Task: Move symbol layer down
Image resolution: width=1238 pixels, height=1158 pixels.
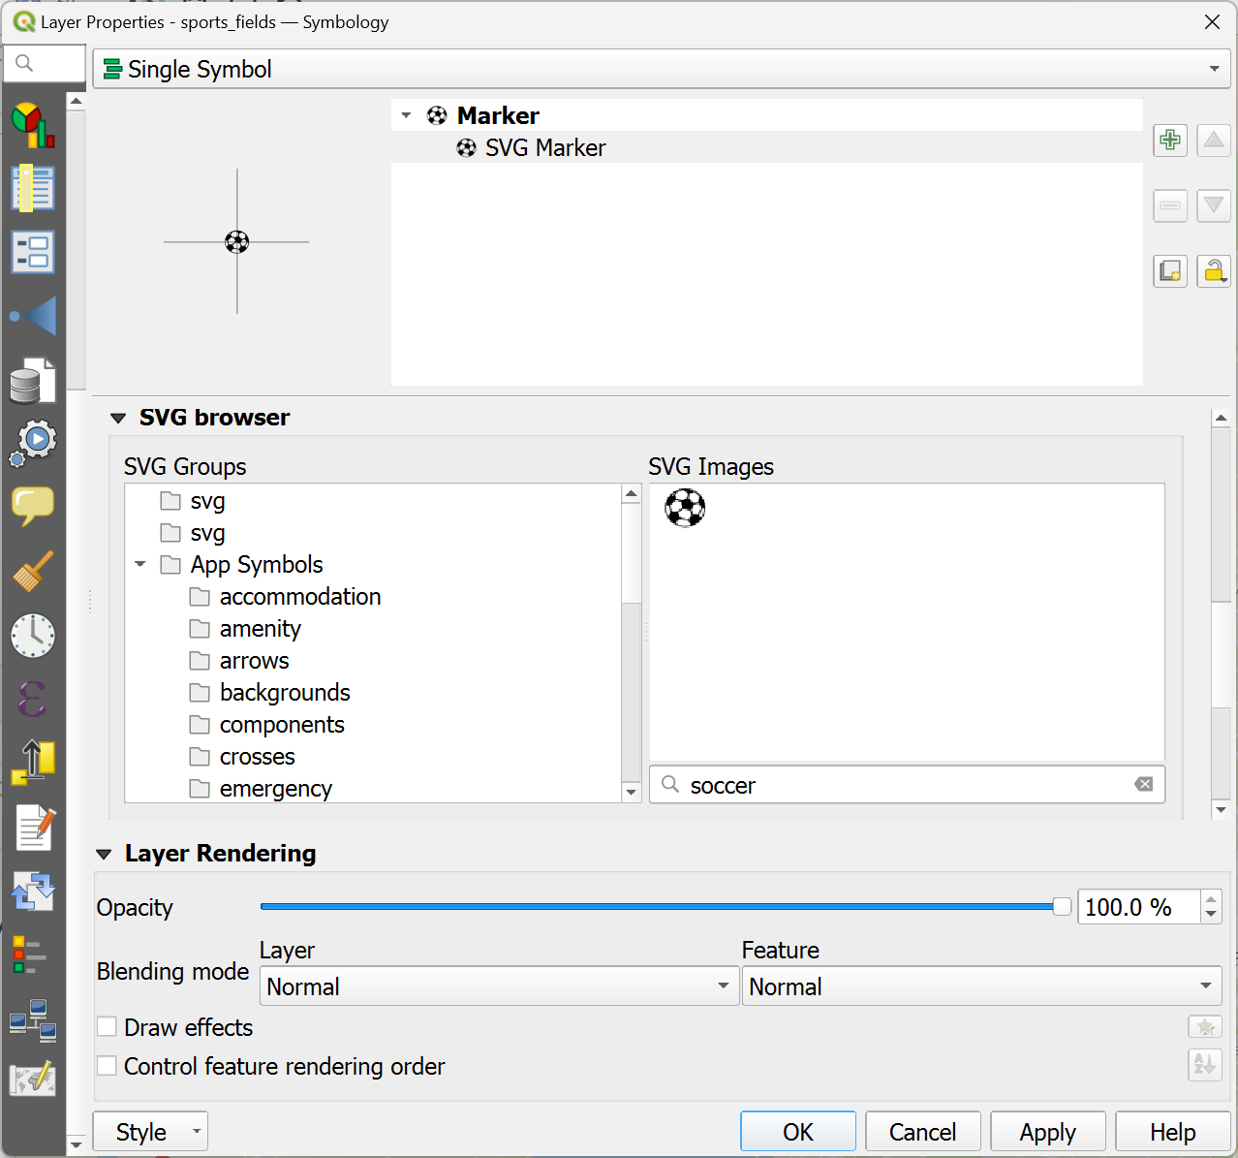Action: (1213, 205)
